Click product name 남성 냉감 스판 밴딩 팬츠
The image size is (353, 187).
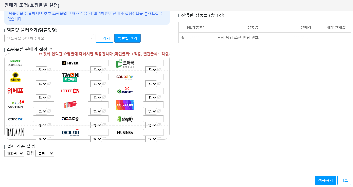pos(238,38)
